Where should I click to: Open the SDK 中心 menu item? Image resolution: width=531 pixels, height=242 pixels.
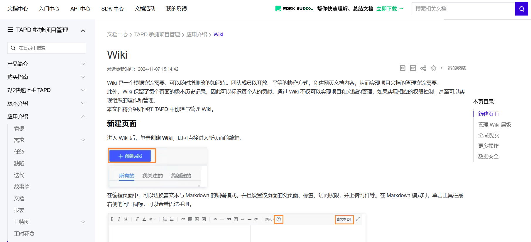113,9
